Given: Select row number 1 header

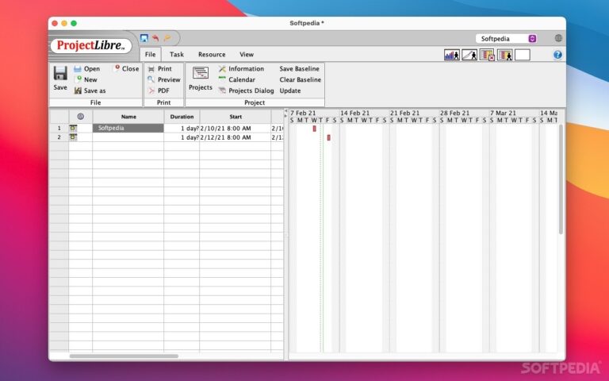Looking at the screenshot, I should point(59,128).
